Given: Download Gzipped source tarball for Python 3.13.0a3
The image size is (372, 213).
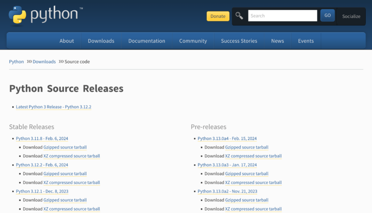Looking at the screenshot, I should point(247,174).
